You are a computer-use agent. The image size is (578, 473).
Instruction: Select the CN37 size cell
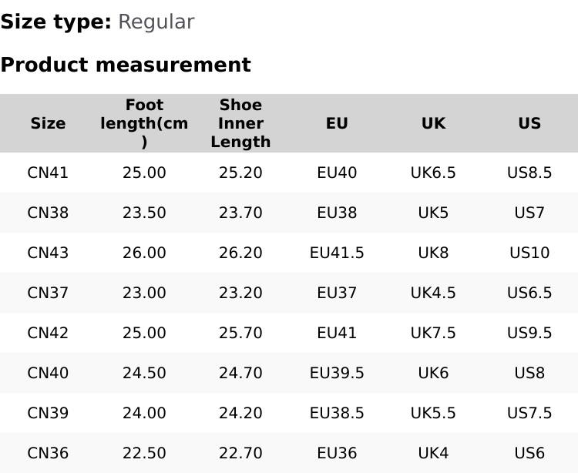48,293
